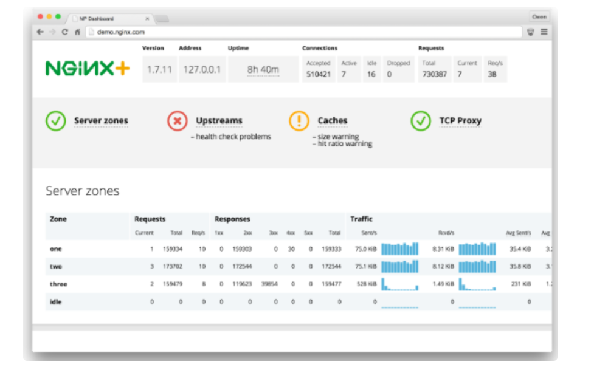Click the demo.nginx.com address bar
The height and width of the screenshot is (370, 608).
pos(304,32)
